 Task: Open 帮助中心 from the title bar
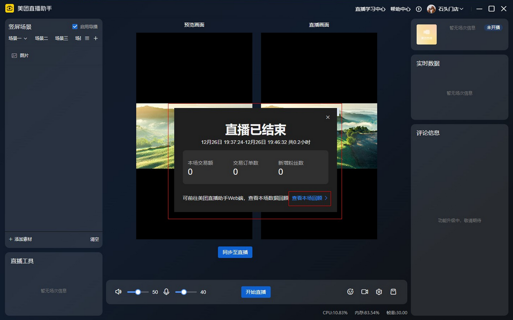399,9
